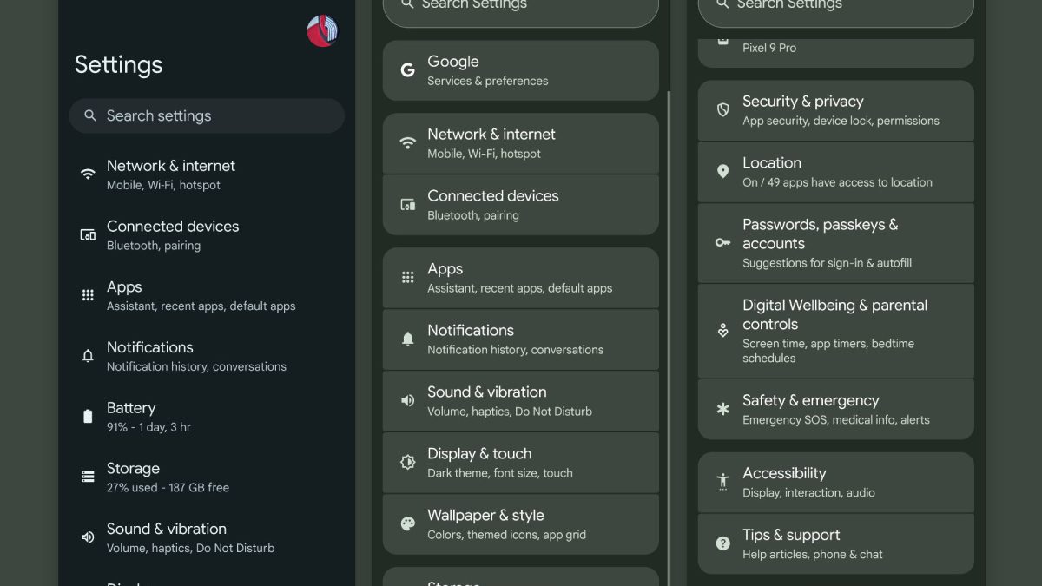Click the asterisk icon for Safety & emergency
1042x586 pixels.
[x=722, y=409]
